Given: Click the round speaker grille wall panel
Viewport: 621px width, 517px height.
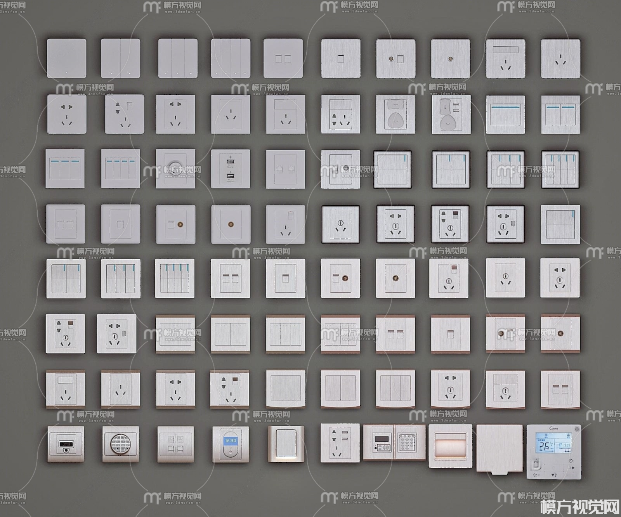Looking at the screenshot, I should [121, 444].
